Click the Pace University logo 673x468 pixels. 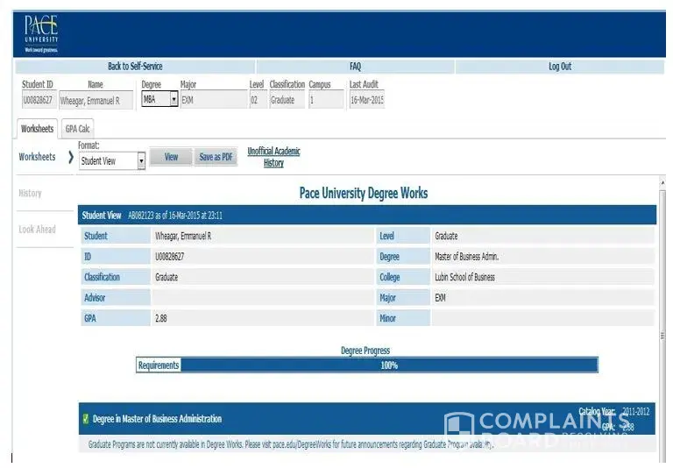(x=41, y=34)
